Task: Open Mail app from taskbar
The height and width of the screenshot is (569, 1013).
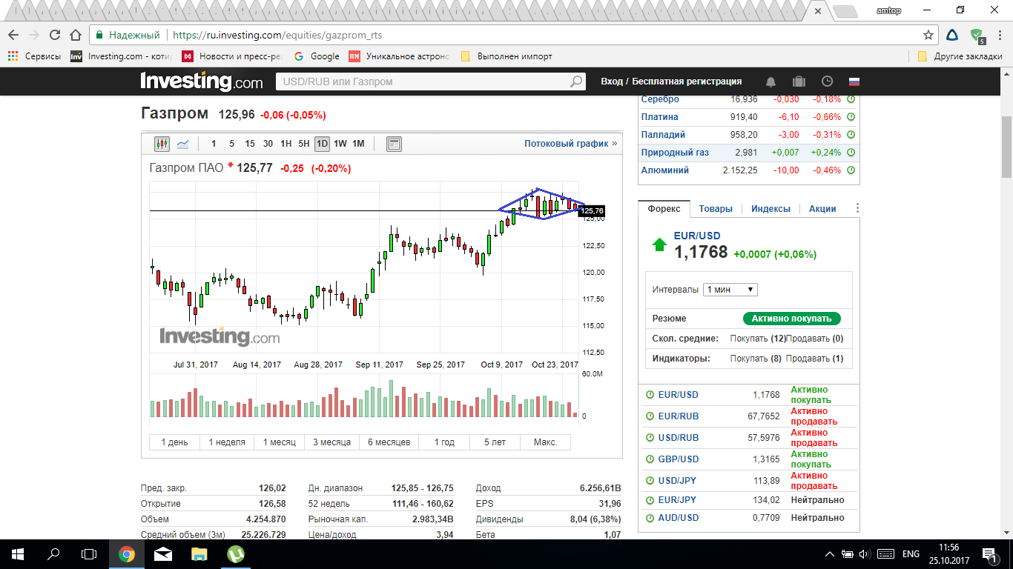Action: (163, 553)
